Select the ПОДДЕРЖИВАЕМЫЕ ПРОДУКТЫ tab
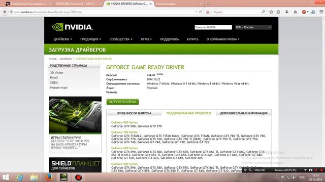This screenshot has height=182, width=325. (188, 113)
